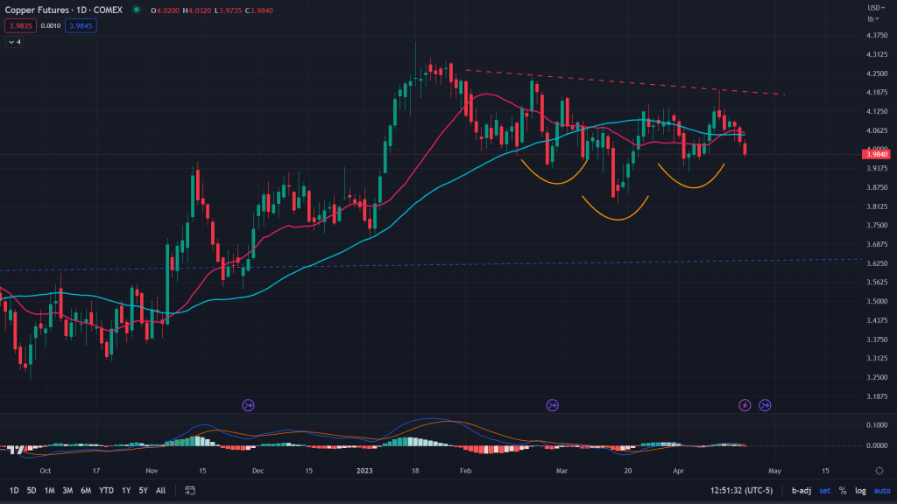Click the rightmost rollover marker near May
Viewport: 897px width, 504px height.
765,405
